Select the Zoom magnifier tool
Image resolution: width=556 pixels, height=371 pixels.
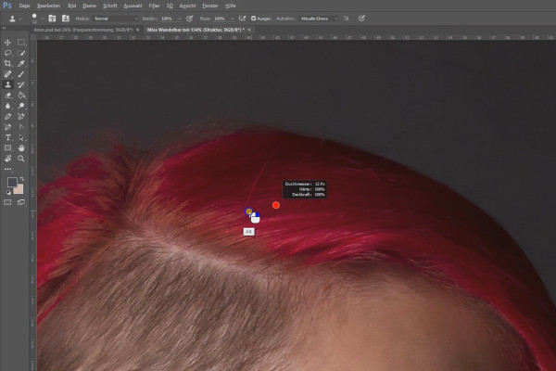coord(21,159)
